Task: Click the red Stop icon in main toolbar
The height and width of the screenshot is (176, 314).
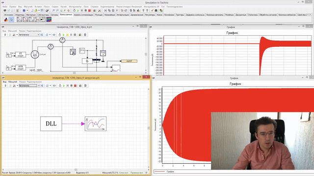Action: (x=89, y=10)
